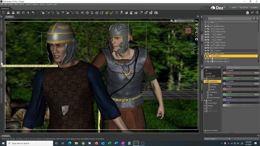Hide Soldiers Group with its eye icon

pos(206,26)
